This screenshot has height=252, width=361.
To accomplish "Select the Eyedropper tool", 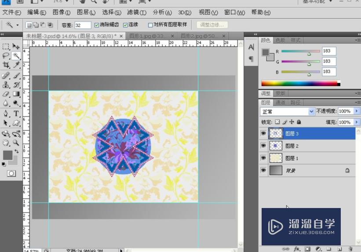I will pos(16,65).
